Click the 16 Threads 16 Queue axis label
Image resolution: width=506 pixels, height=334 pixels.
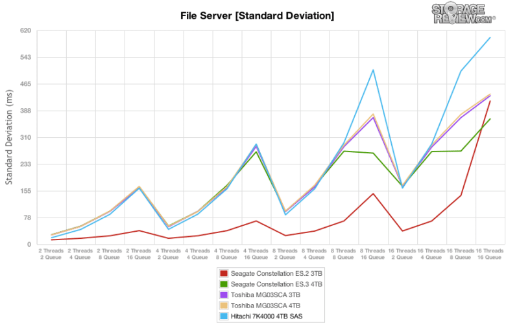coord(490,254)
